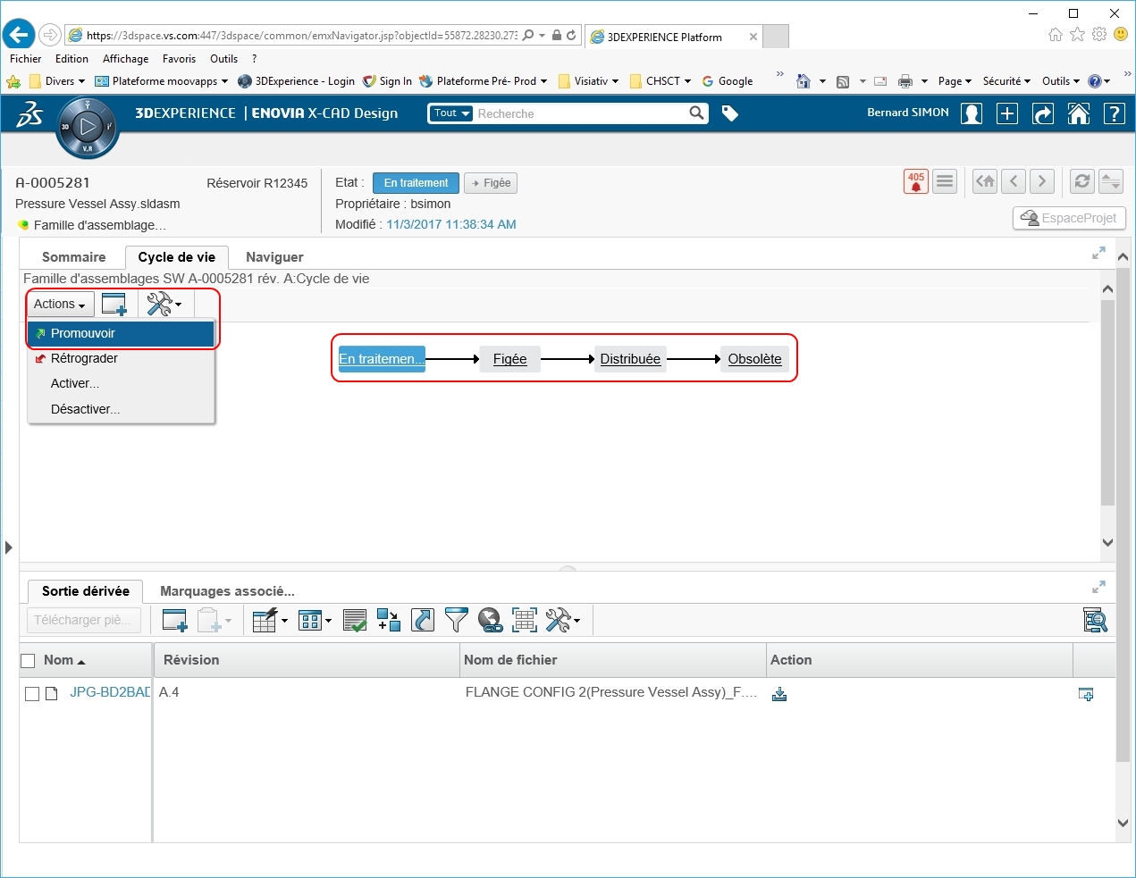Click the EspaceProjet button

click(1069, 218)
